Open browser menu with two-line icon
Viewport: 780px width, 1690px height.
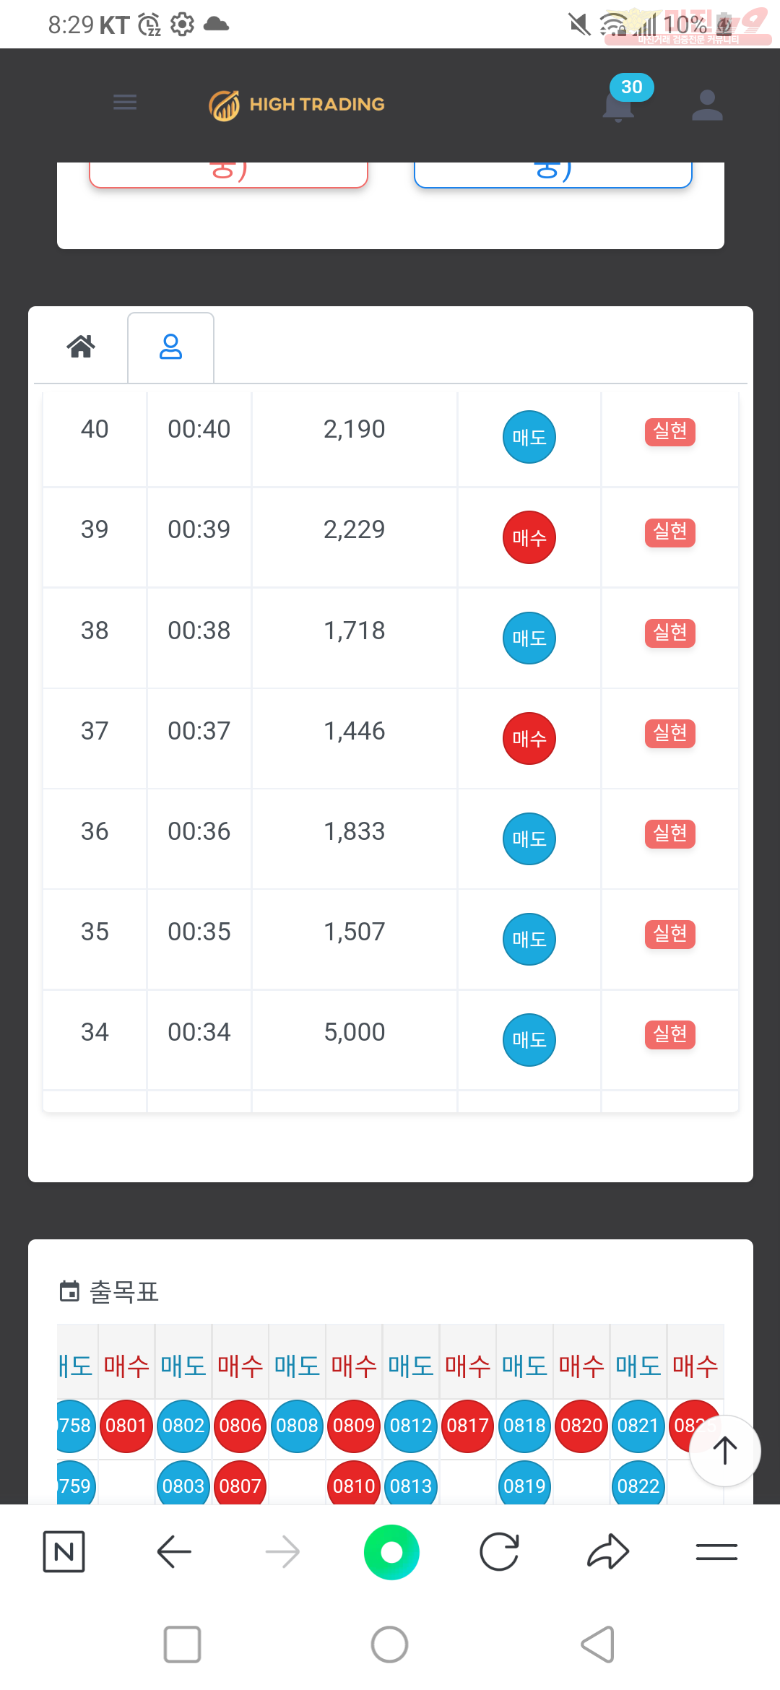tap(716, 1551)
